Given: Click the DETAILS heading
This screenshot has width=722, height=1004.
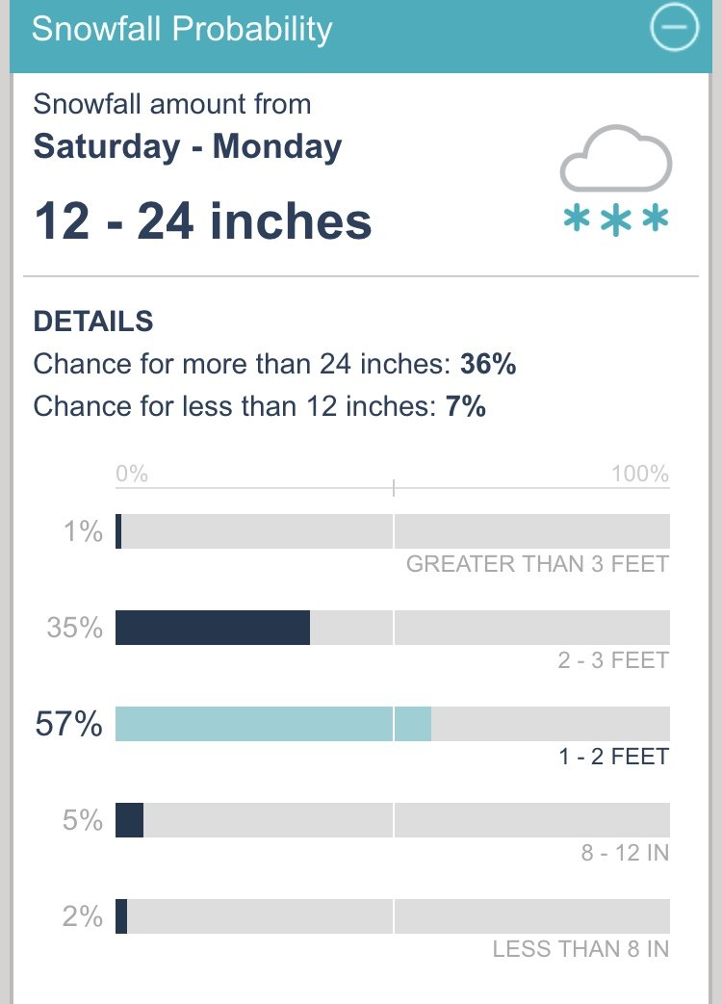Looking at the screenshot, I should tap(93, 322).
